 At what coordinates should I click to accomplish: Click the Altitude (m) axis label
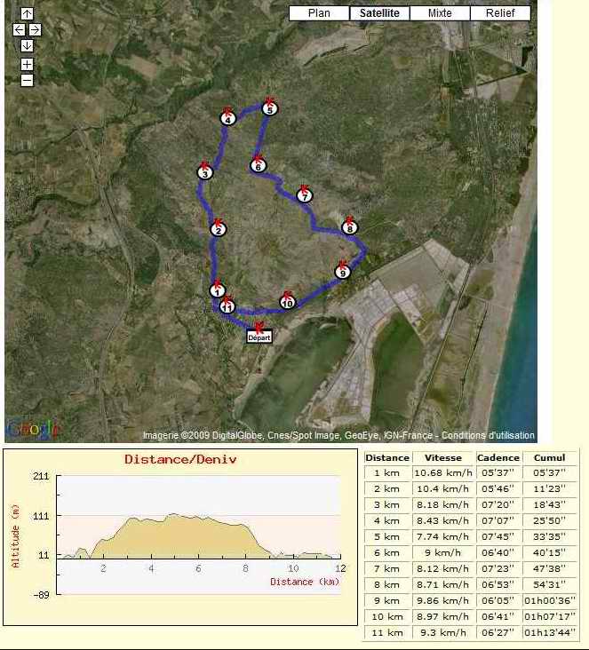coord(15,536)
